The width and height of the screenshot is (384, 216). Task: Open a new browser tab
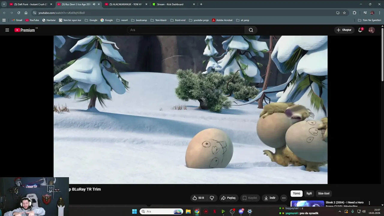201,4
